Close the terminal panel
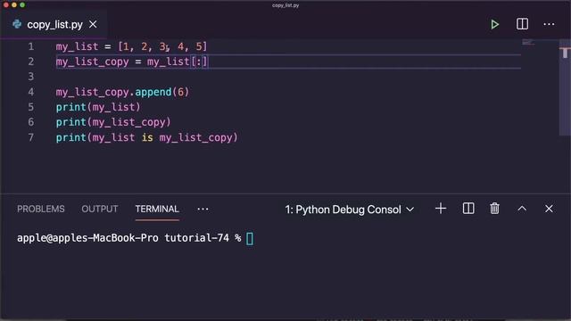This screenshot has height=321, width=571. [x=549, y=209]
